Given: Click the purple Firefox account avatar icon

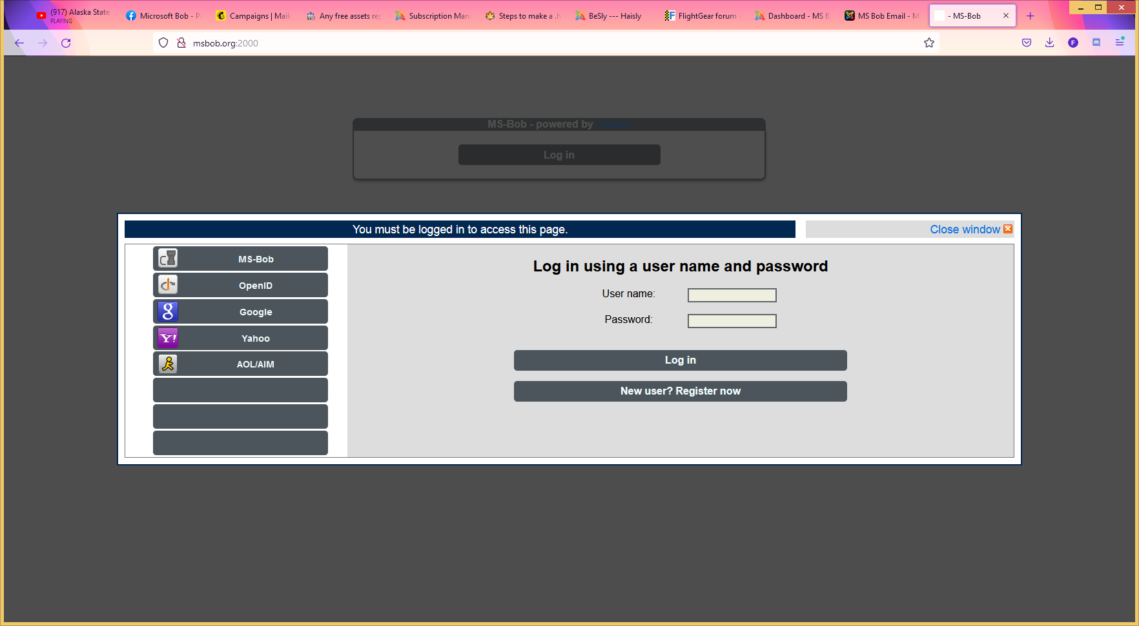Looking at the screenshot, I should pyautogui.click(x=1073, y=43).
